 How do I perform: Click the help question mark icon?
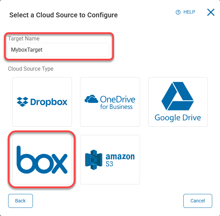(x=178, y=12)
